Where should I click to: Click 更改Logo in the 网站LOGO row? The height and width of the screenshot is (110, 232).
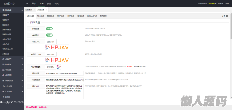pyautogui.click(x=51, y=42)
